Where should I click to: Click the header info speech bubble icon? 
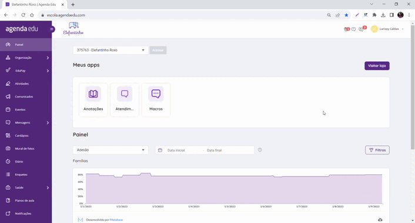click(354, 29)
